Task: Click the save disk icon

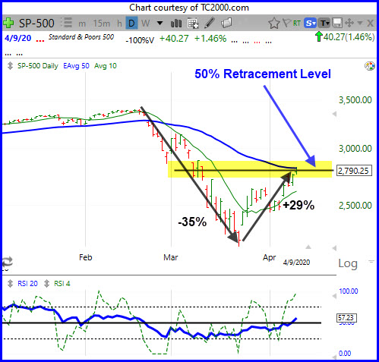Action: pos(337,23)
